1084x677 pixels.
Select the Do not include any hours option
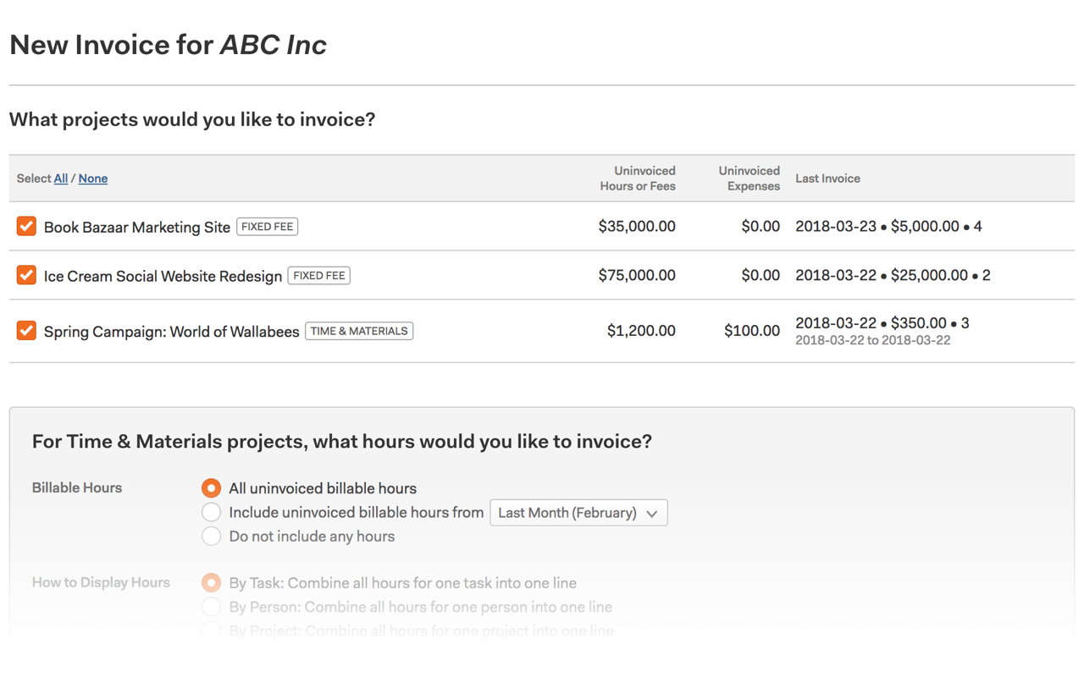tap(211, 536)
